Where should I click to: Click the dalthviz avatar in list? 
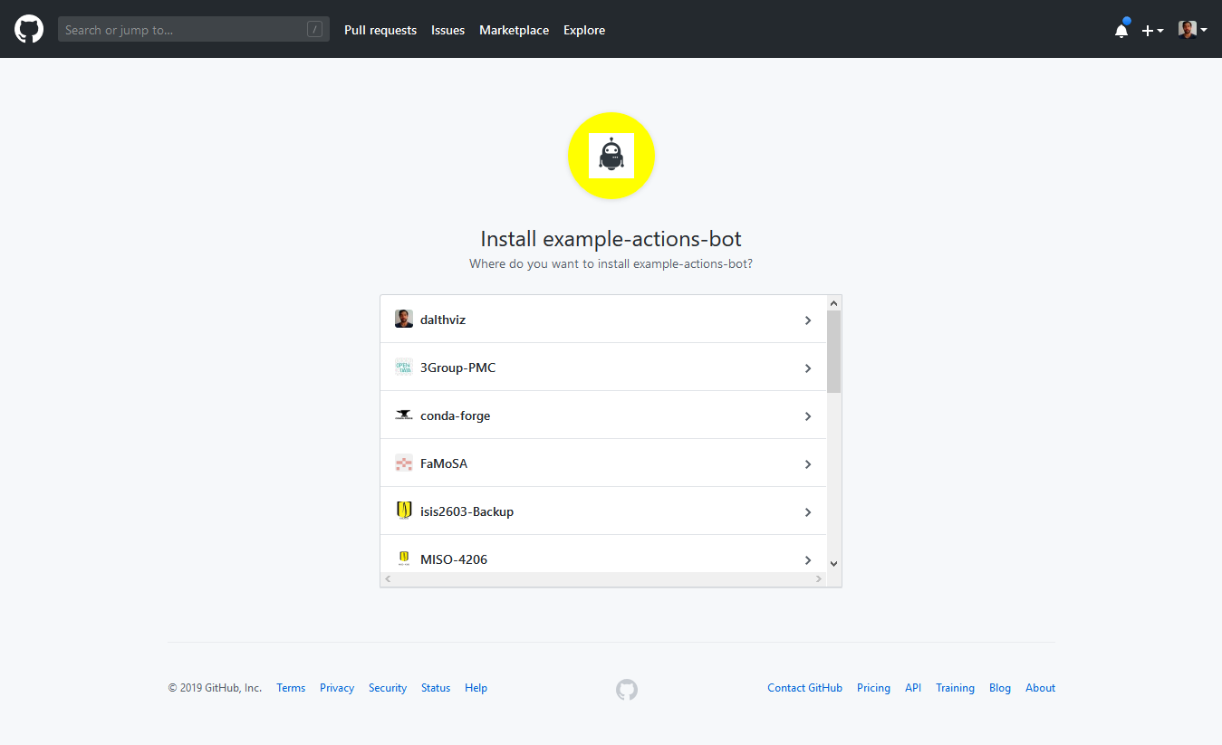point(404,320)
